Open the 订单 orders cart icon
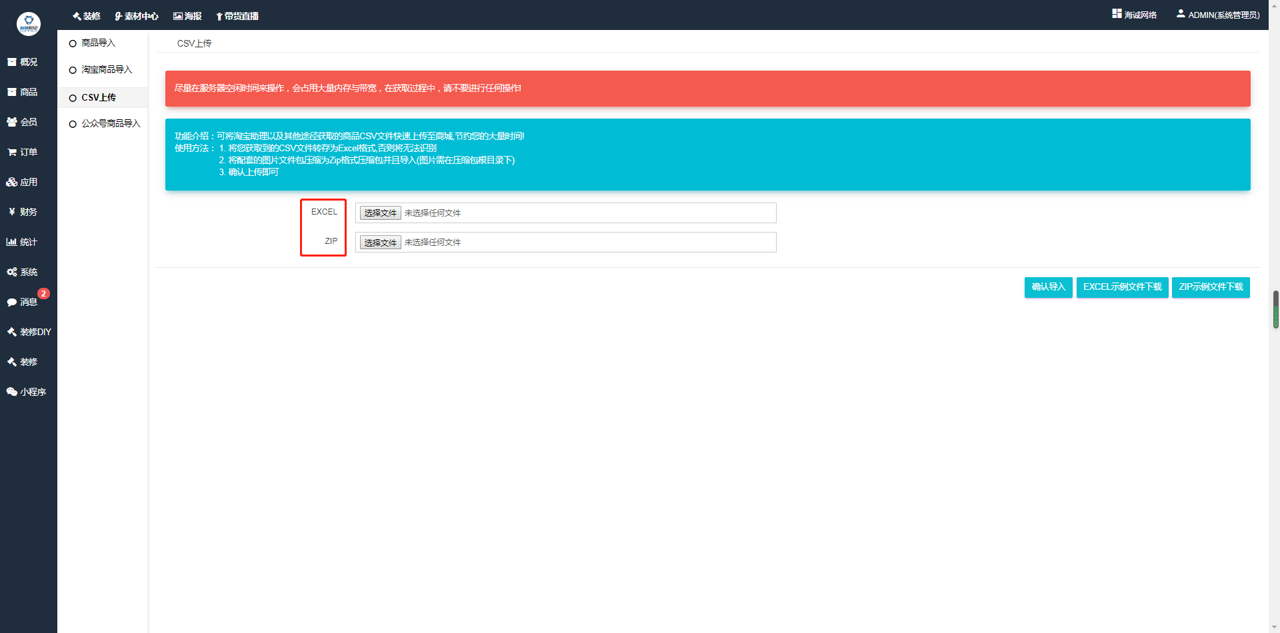This screenshot has width=1280, height=633. click(11, 152)
